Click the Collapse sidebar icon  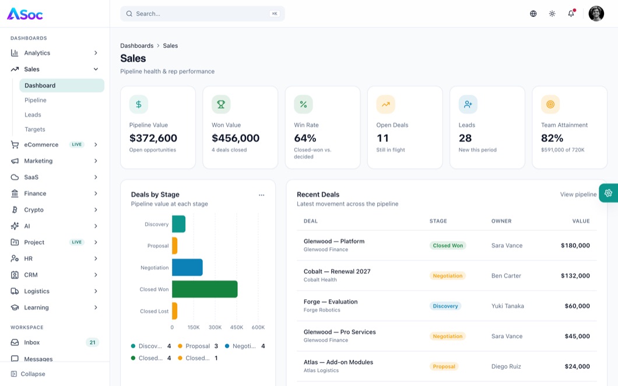tap(14, 374)
